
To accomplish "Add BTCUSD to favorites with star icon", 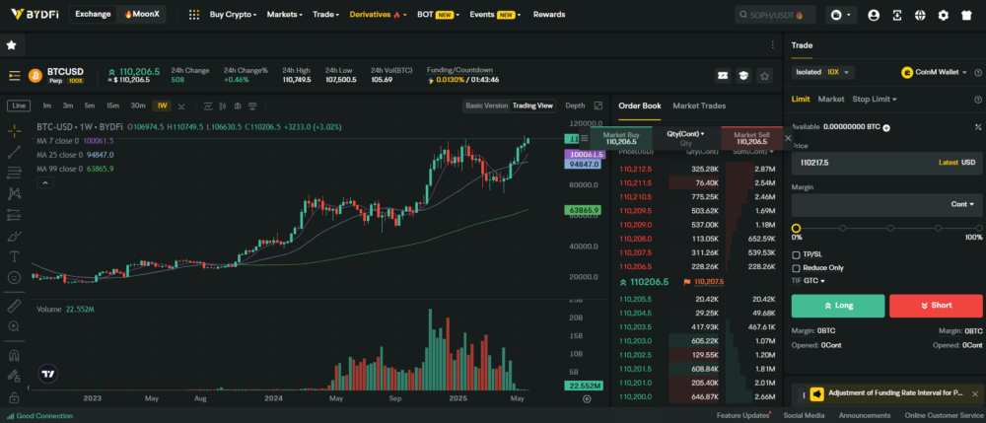I will click(11, 45).
